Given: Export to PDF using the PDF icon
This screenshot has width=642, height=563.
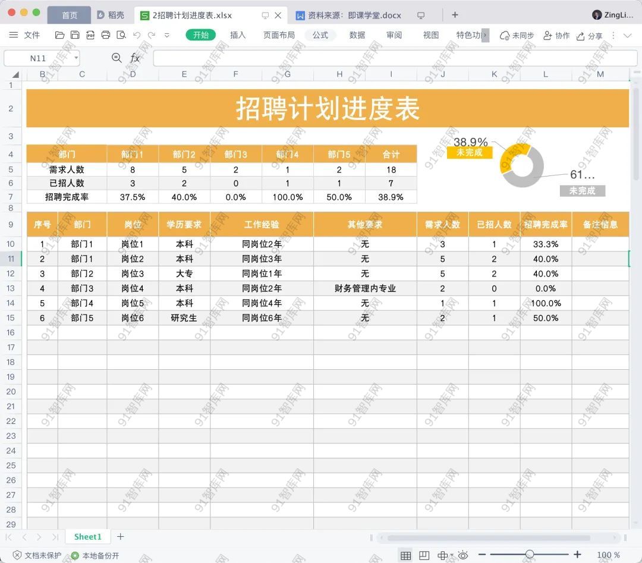Looking at the screenshot, I should pos(90,35).
